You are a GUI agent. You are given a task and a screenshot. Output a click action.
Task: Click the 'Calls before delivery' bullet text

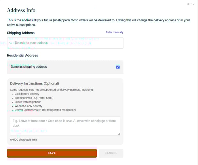point(27,94)
